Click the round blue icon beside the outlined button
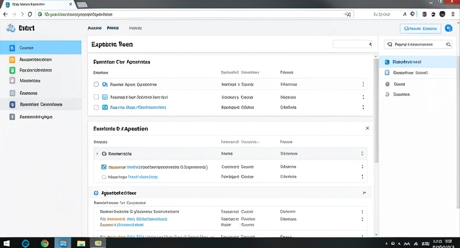460x248 pixels. coord(448,28)
